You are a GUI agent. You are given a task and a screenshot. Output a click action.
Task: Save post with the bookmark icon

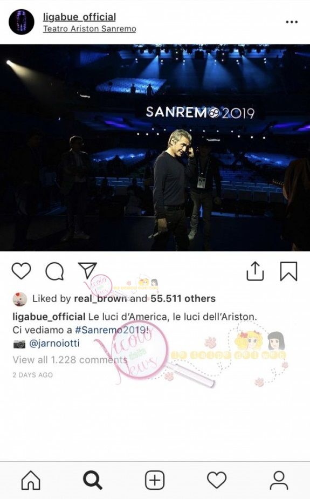(288, 271)
